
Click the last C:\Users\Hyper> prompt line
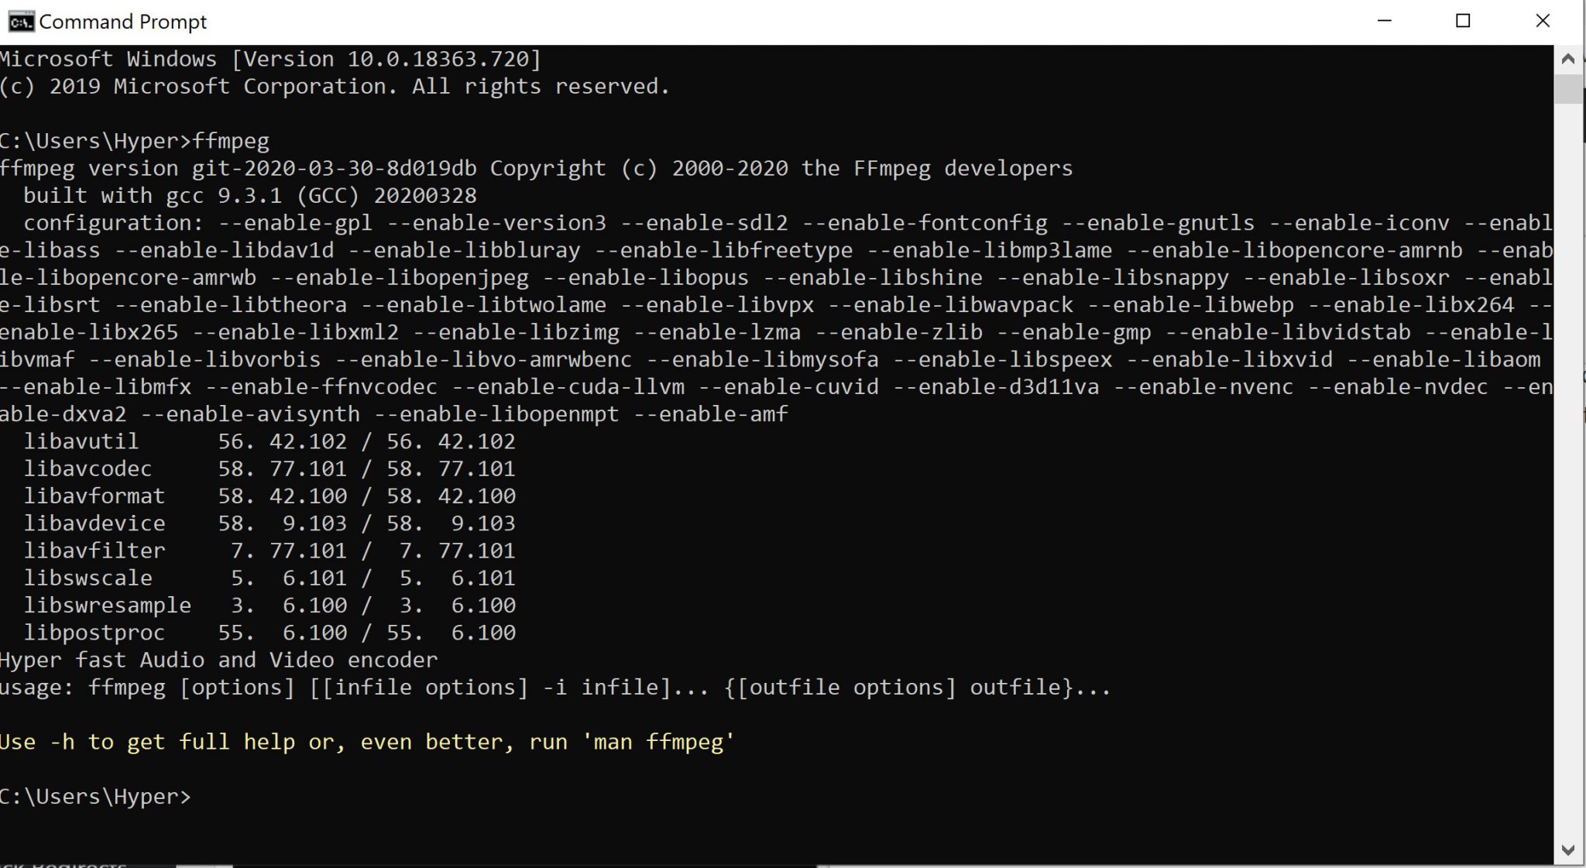click(95, 797)
